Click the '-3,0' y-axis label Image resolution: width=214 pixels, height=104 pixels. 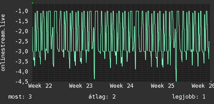(22, 51)
